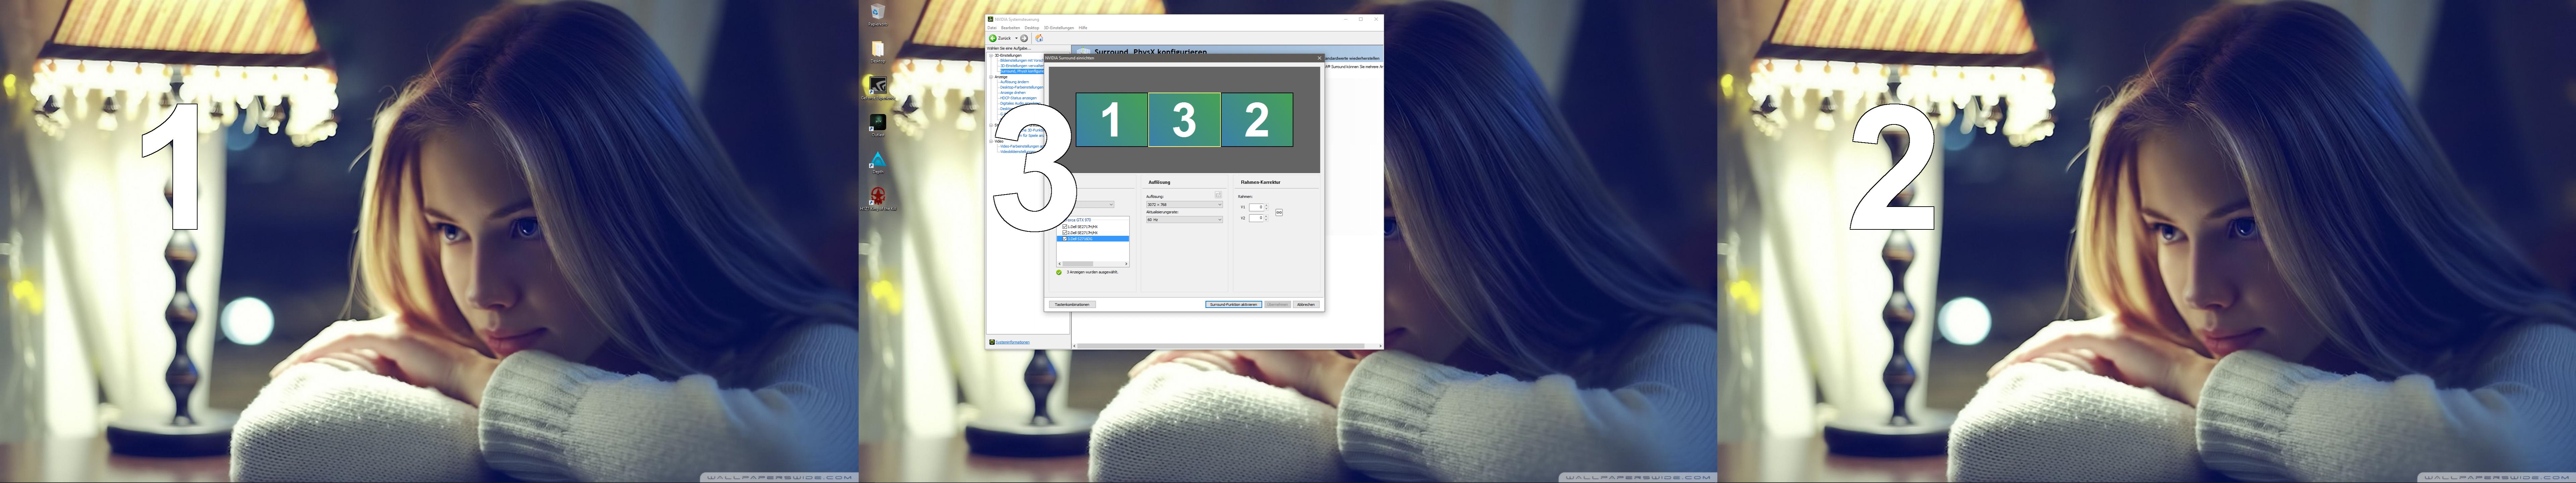Collapse the Anzeige tree node
Image resolution: width=2576 pixels, height=483 pixels.
(x=991, y=77)
